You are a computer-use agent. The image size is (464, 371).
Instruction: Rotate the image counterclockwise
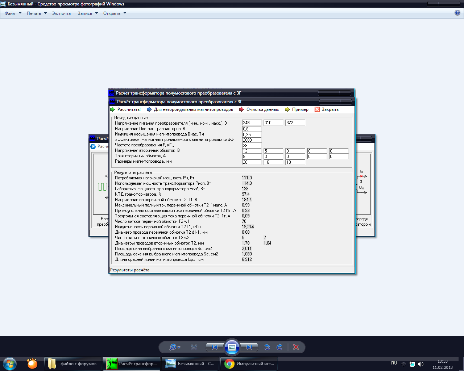(x=267, y=347)
